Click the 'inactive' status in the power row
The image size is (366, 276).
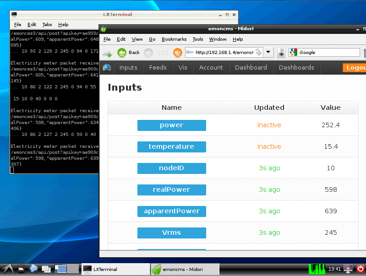click(x=269, y=125)
